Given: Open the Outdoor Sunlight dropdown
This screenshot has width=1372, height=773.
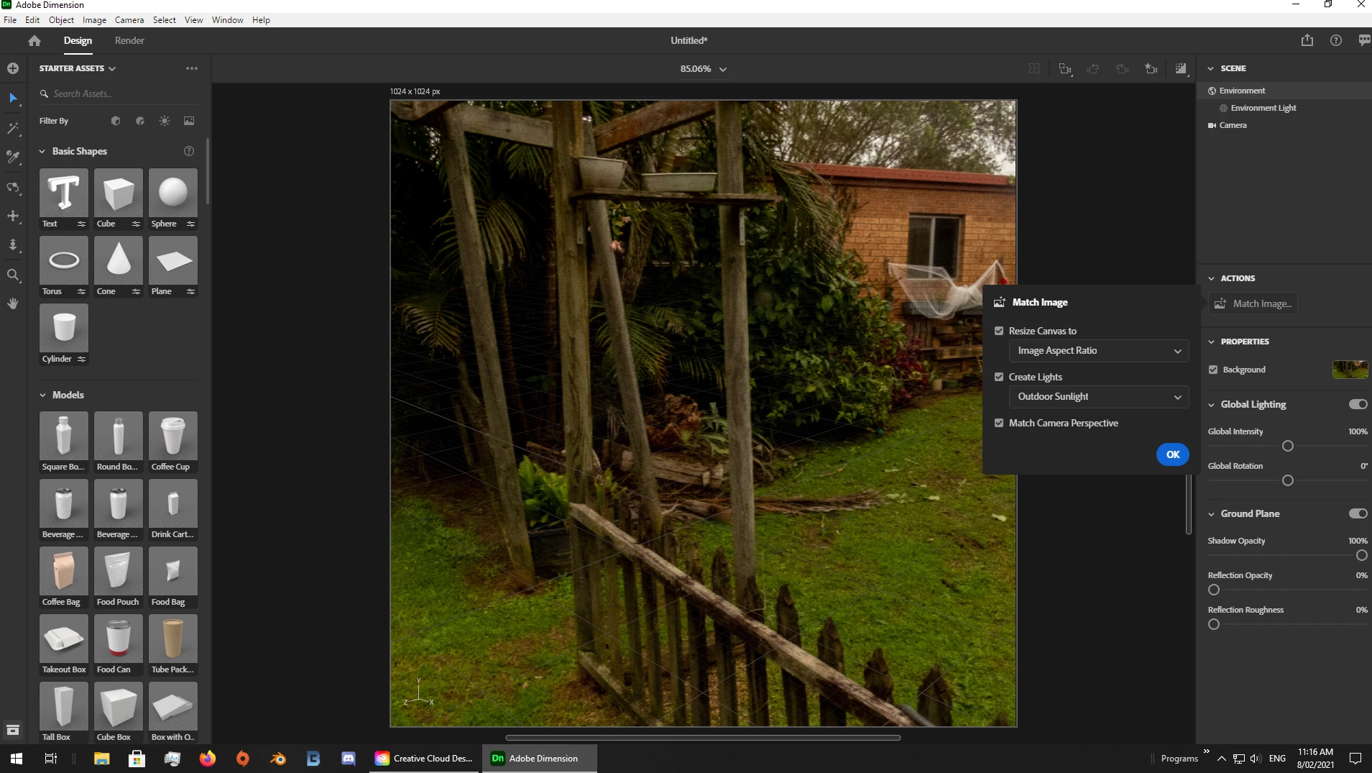Looking at the screenshot, I should [x=1099, y=397].
